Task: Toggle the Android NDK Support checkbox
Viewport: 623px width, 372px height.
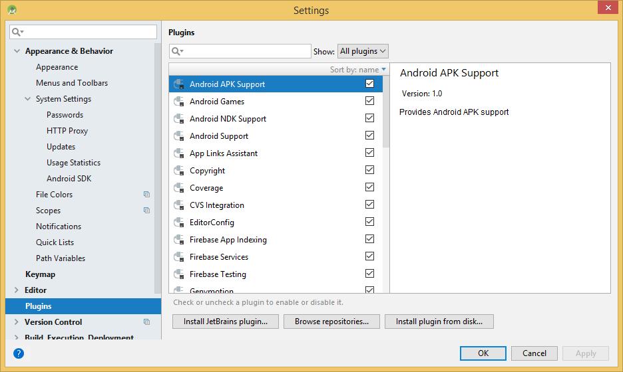Action: pyautogui.click(x=369, y=118)
